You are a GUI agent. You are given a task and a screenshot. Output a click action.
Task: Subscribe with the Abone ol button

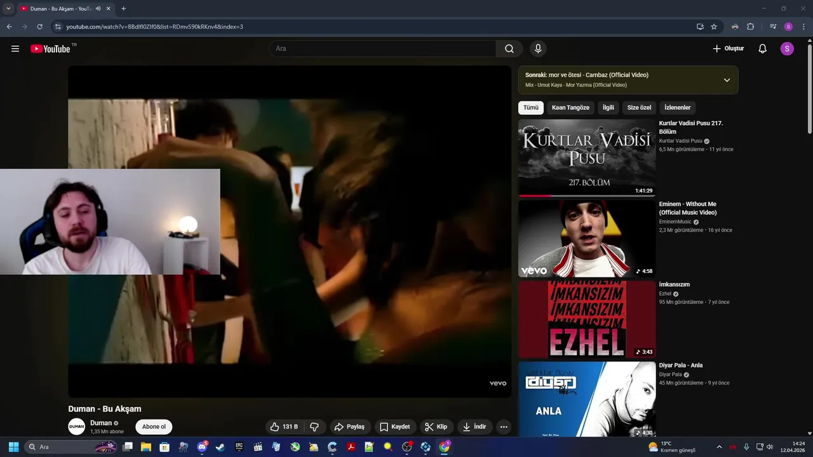154,427
